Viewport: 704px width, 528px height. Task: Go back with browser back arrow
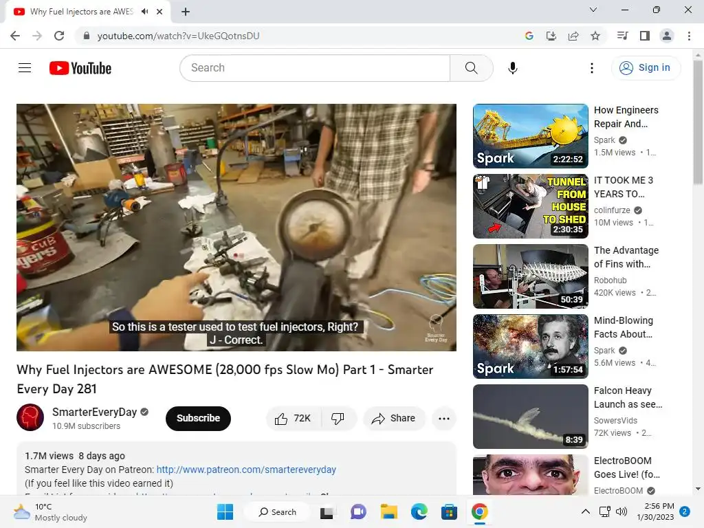coord(15,36)
